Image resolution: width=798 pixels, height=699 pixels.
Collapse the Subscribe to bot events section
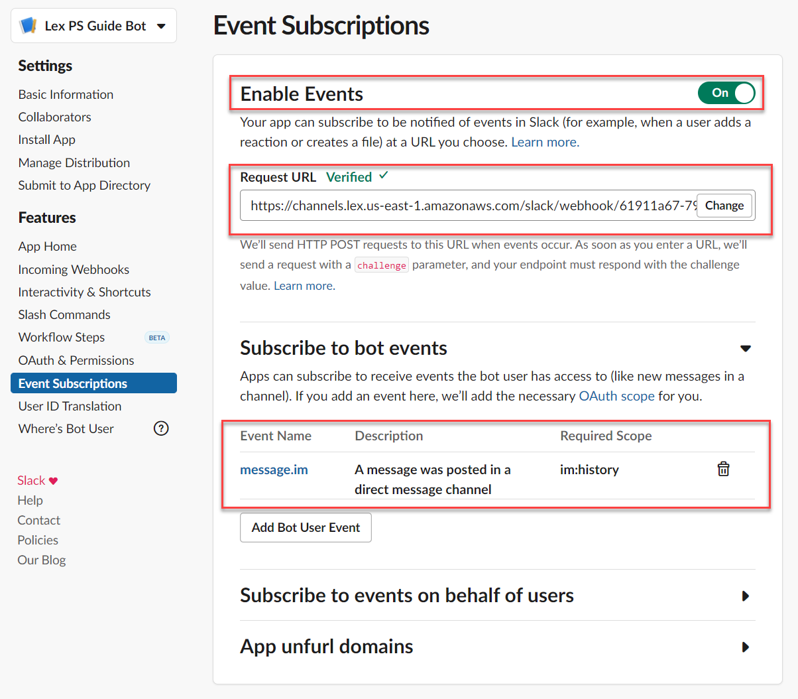pyautogui.click(x=746, y=348)
